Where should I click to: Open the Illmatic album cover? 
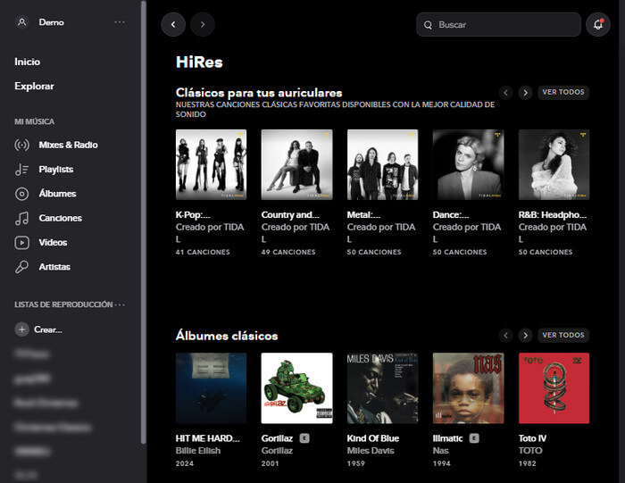click(x=468, y=388)
